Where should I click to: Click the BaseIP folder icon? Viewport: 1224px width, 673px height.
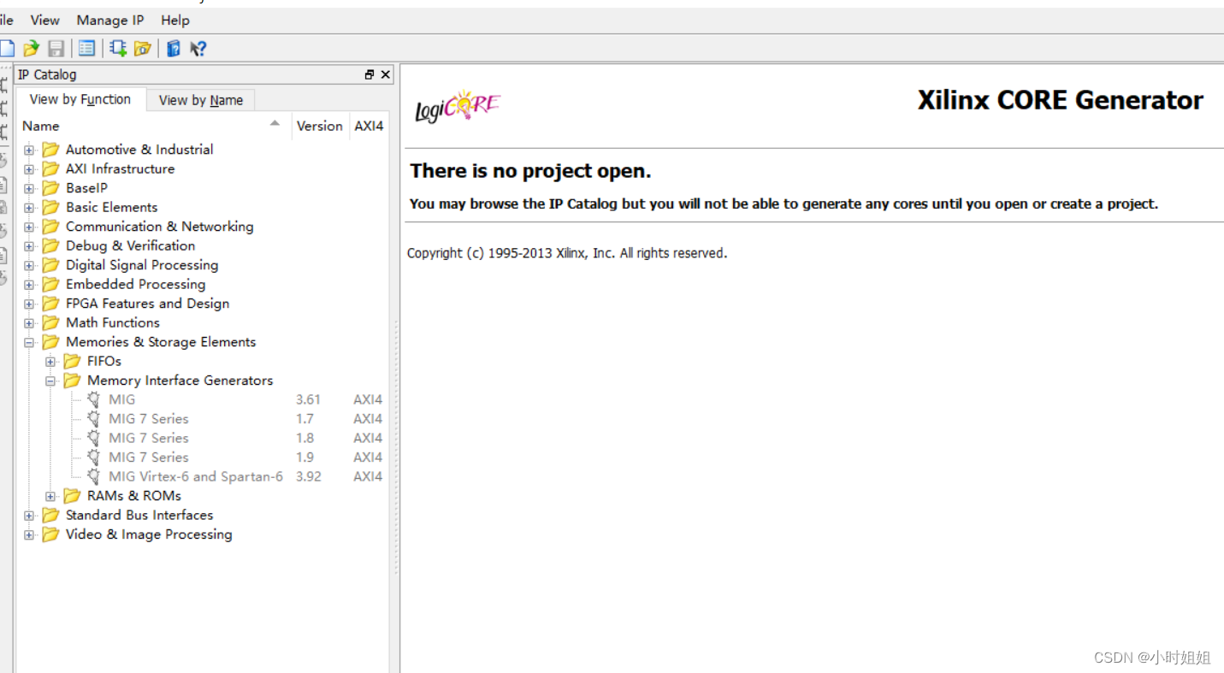[51, 188]
